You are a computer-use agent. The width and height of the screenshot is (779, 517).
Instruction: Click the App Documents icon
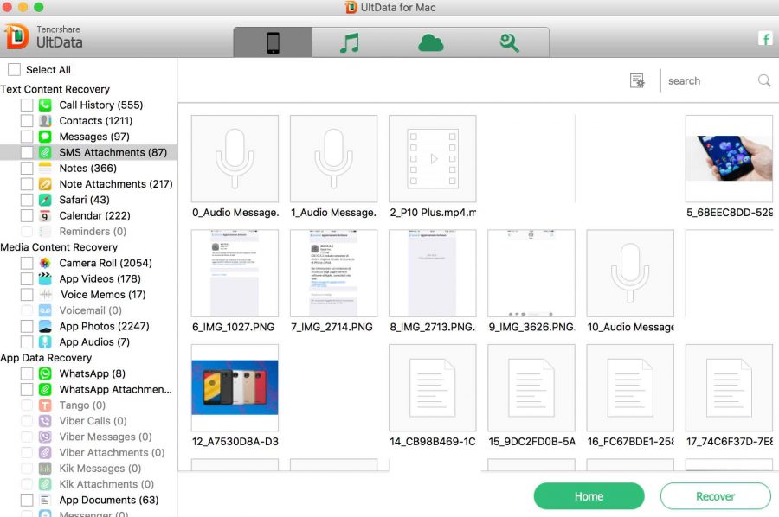(45, 500)
